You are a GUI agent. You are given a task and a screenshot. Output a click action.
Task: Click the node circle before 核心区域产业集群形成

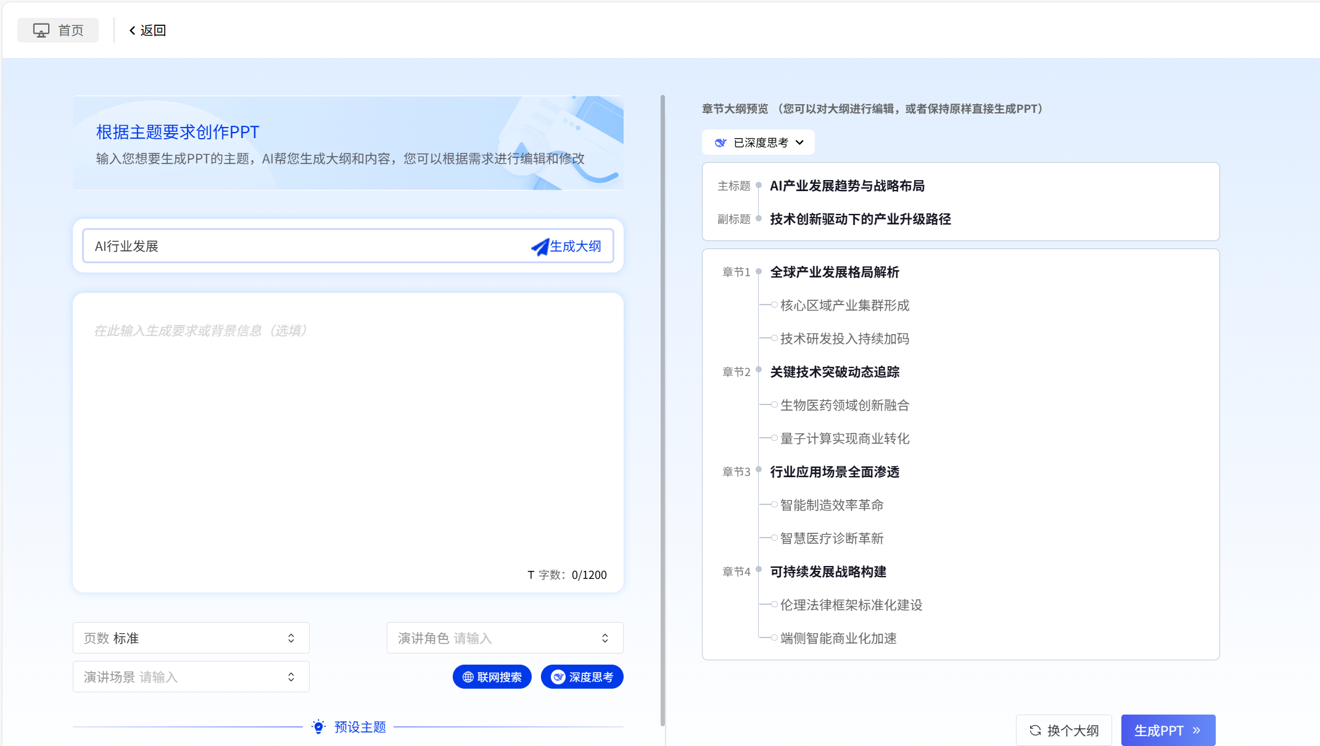[773, 305]
